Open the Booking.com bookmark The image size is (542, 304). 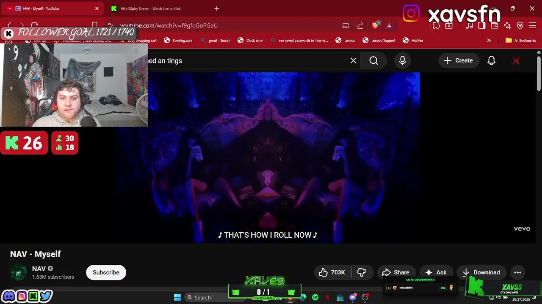(x=178, y=41)
